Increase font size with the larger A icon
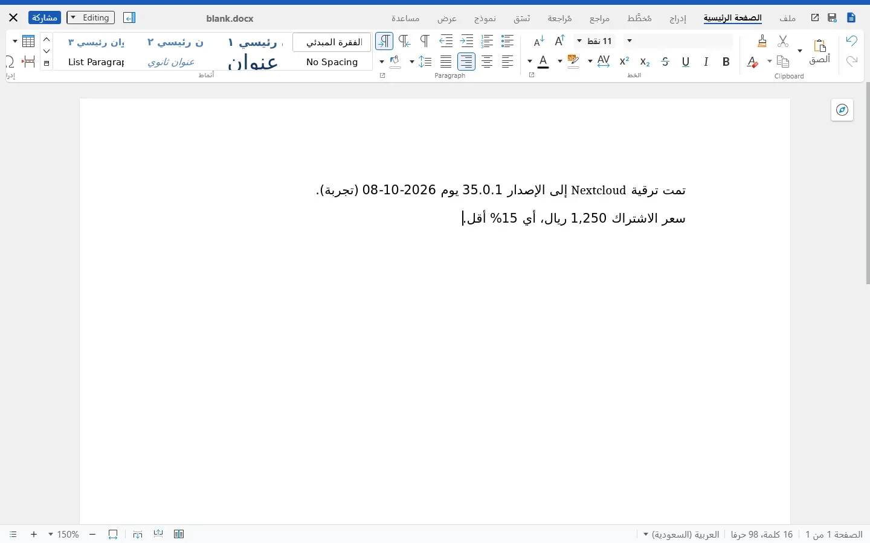870x543 pixels. click(x=560, y=41)
